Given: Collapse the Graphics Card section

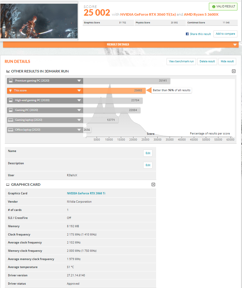Looking at the screenshot, I should pos(153,185).
